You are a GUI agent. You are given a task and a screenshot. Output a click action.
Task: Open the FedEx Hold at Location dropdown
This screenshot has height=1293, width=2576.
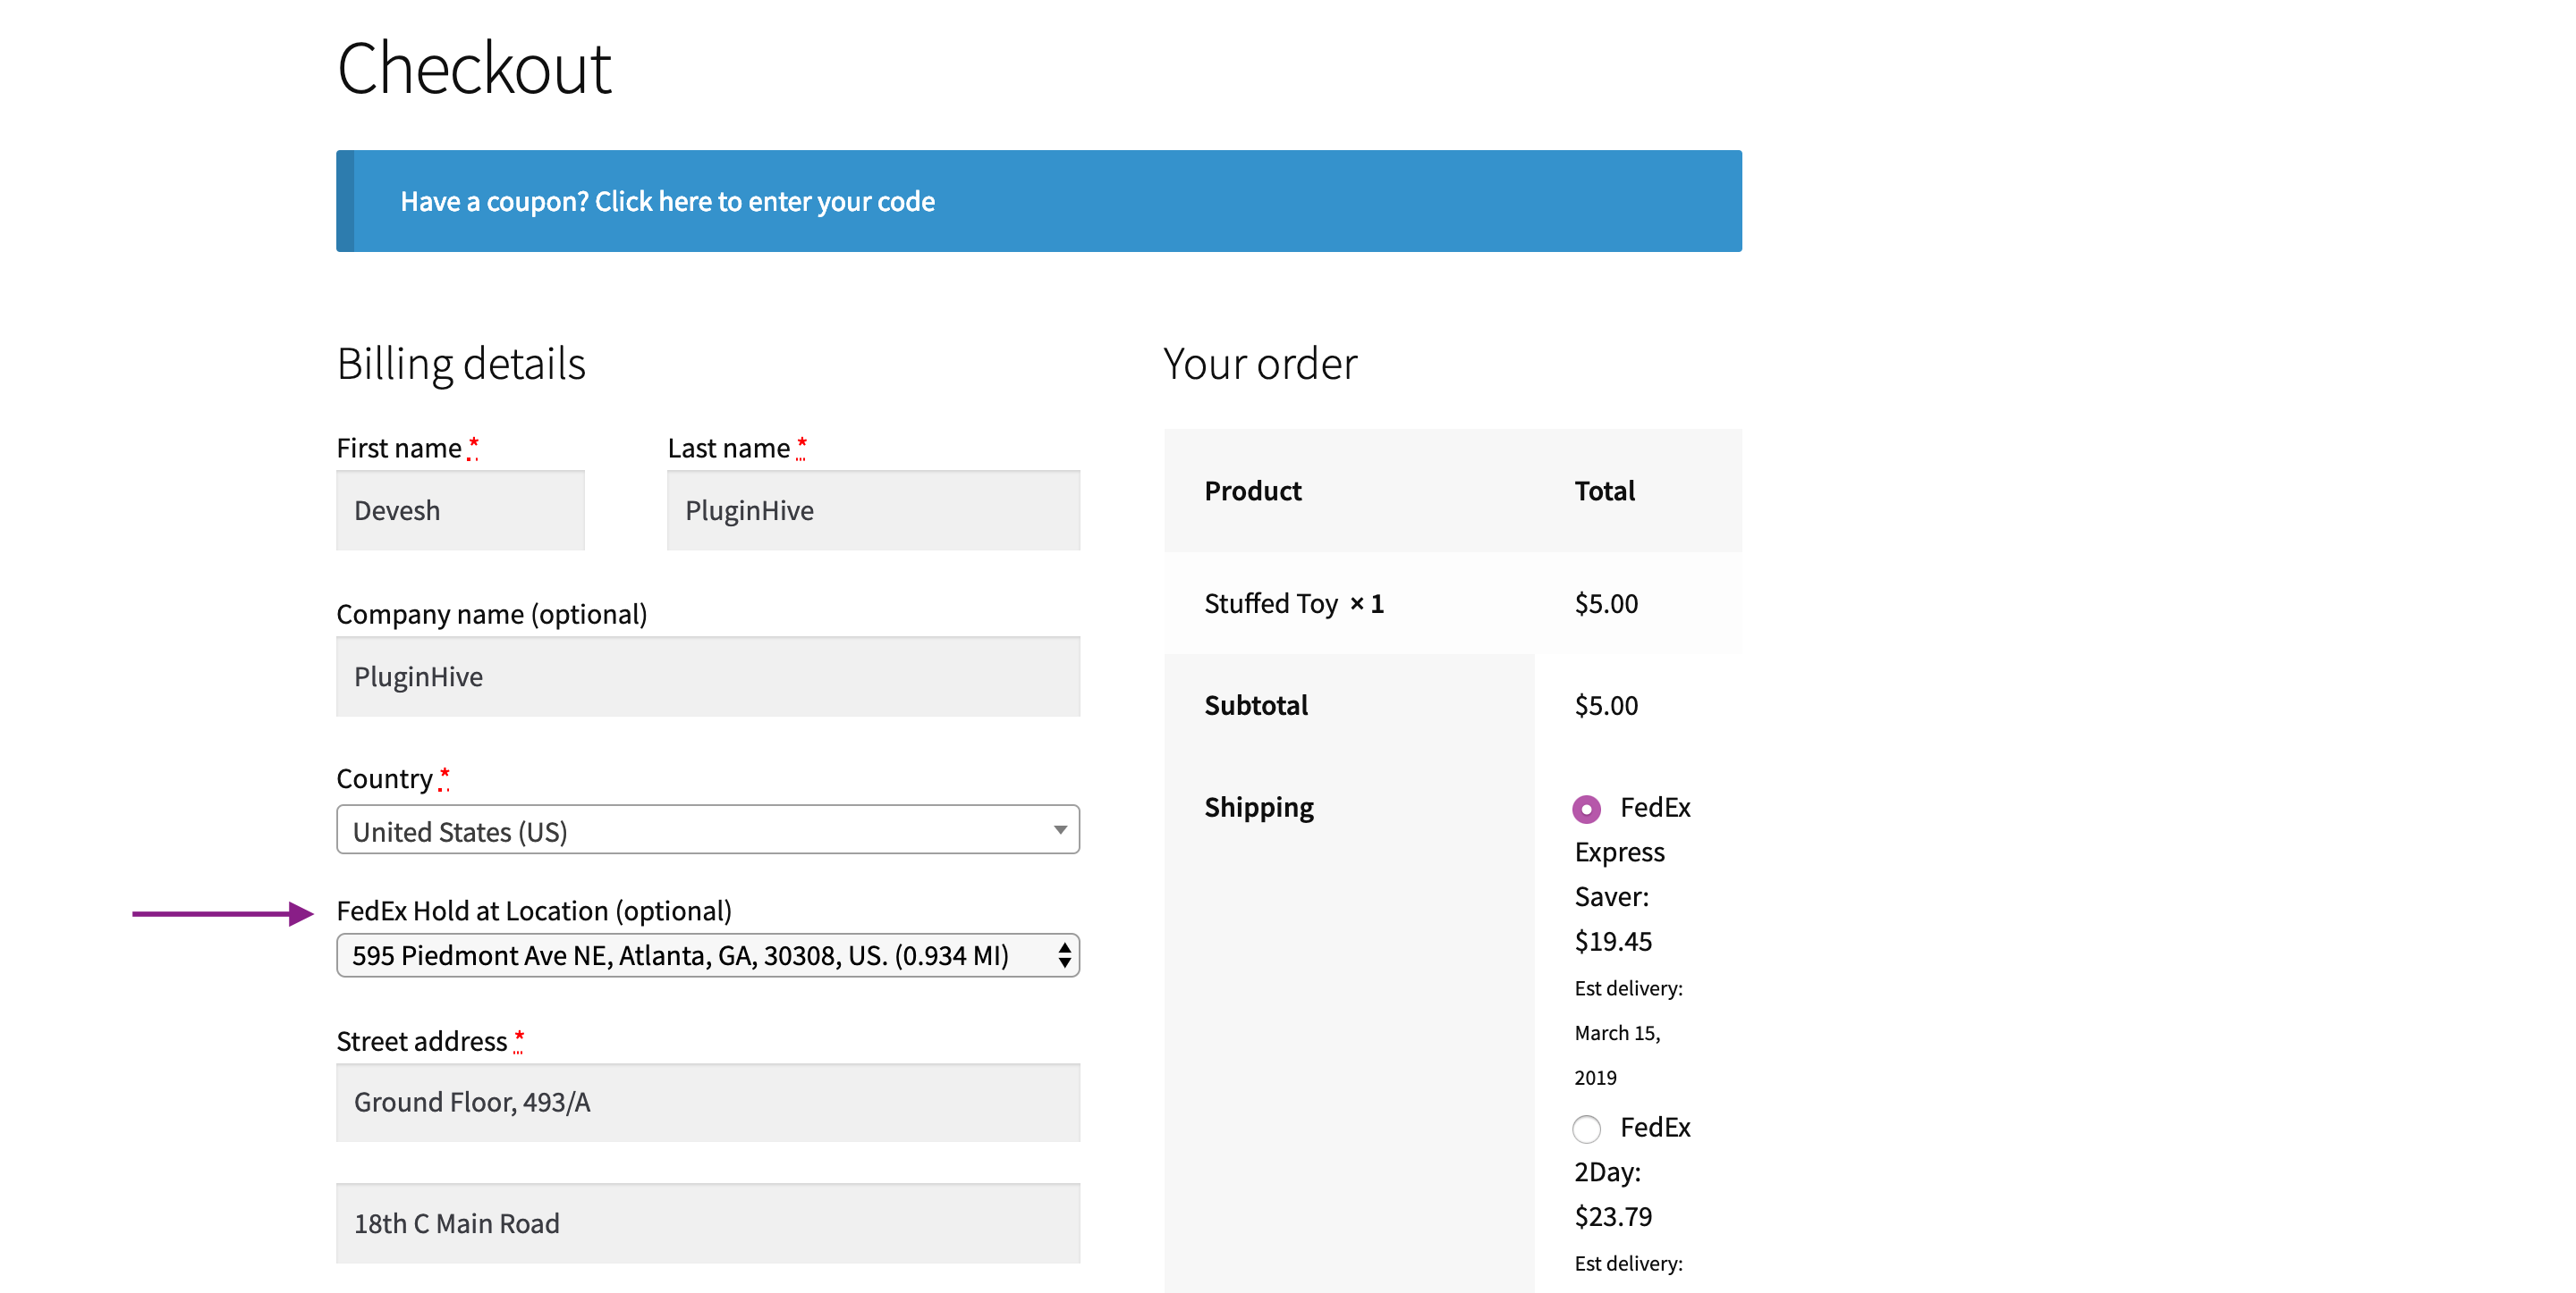click(708, 955)
